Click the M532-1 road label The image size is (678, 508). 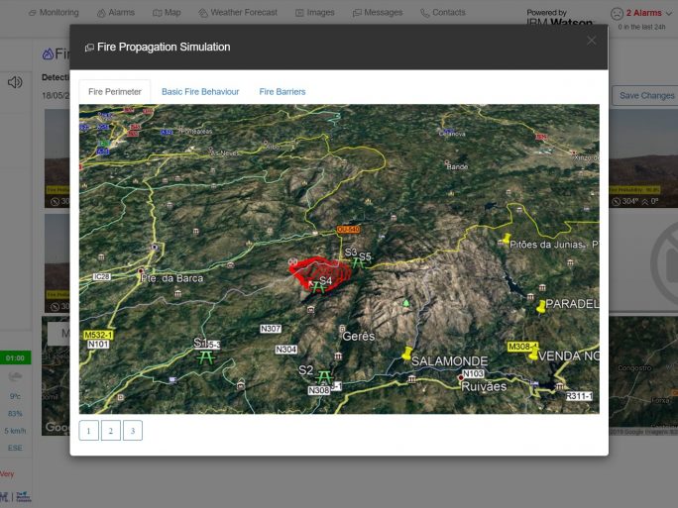pyautogui.click(x=98, y=335)
